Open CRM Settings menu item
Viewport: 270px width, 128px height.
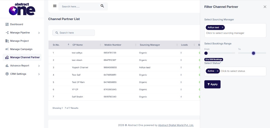18,74
